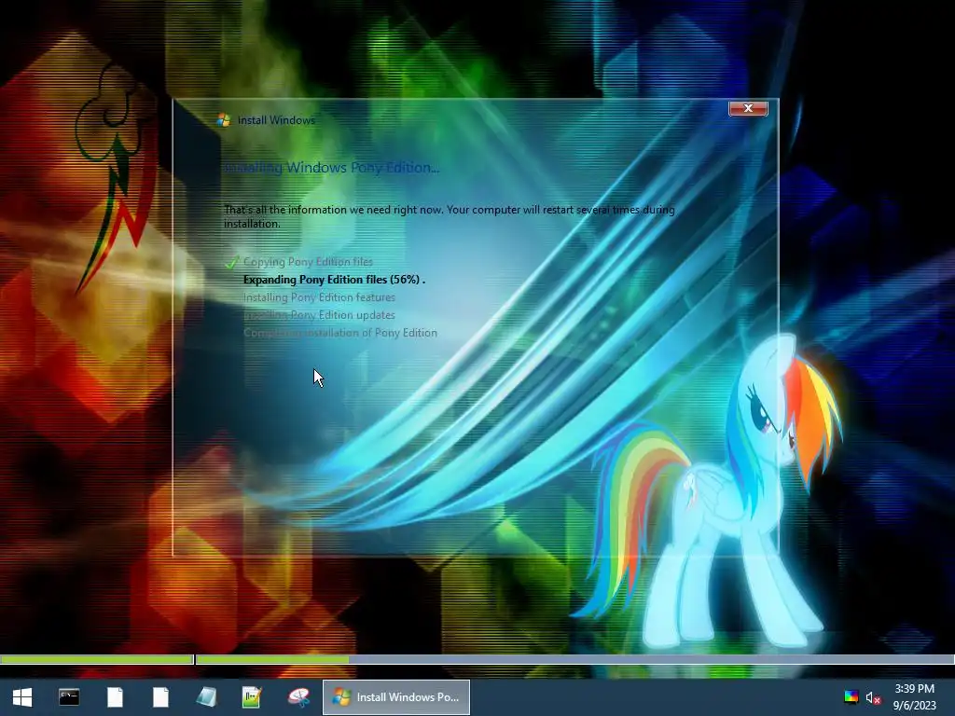Image resolution: width=955 pixels, height=716 pixels.
Task: Launch Command Prompt from the taskbar
Action: 69,697
